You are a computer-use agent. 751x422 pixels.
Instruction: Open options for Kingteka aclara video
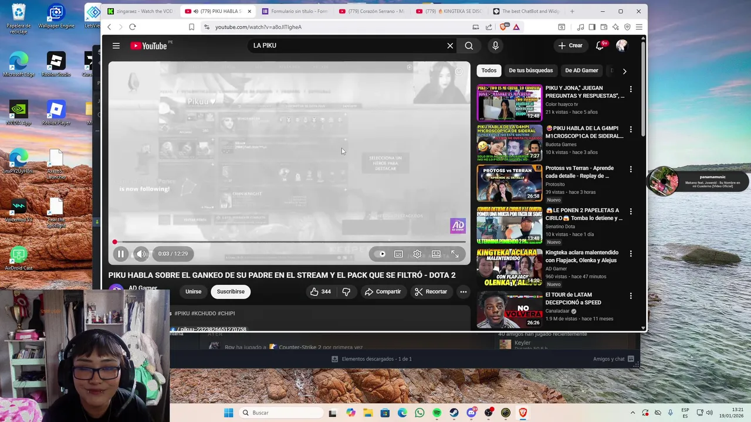pyautogui.click(x=631, y=253)
